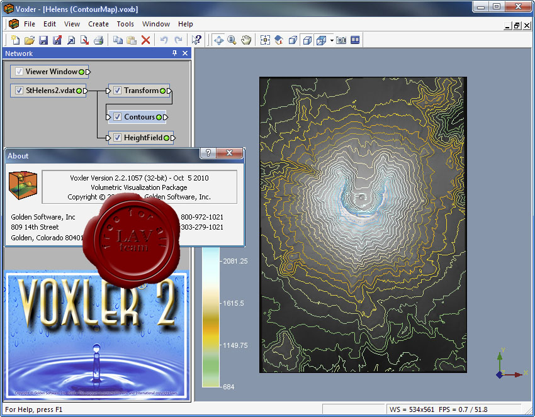This screenshot has height=417, width=535.
Task: Click the wireframe box view icon
Action: tap(307, 40)
